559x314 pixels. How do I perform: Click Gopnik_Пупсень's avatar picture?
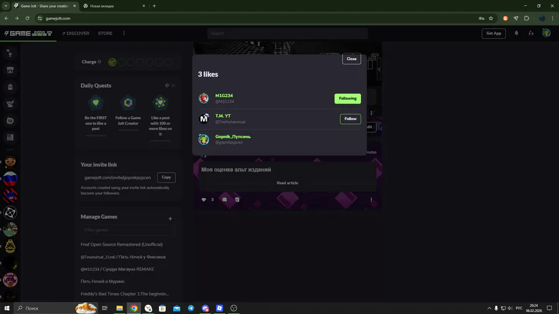pos(204,139)
